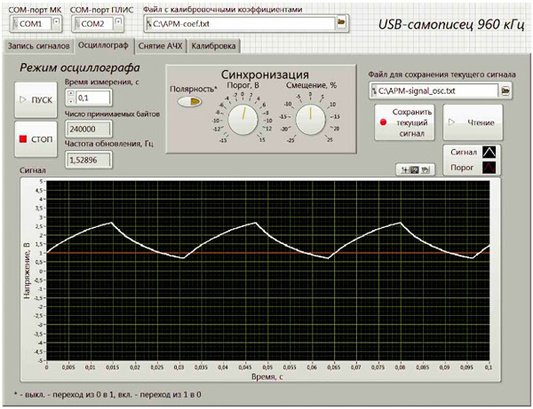This screenshot has width=533, height=409.
Task: Click the Порог threshold knob
Action: 239,116
